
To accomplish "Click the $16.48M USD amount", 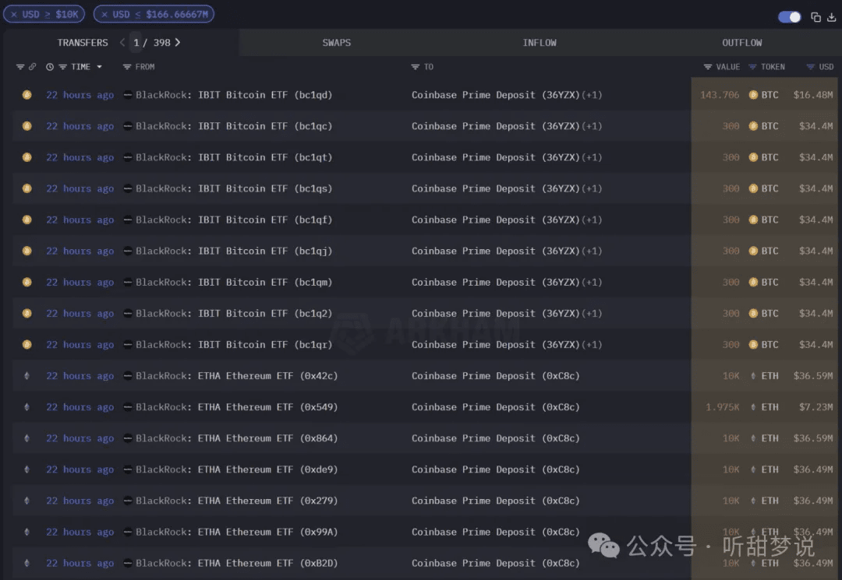I will point(813,95).
